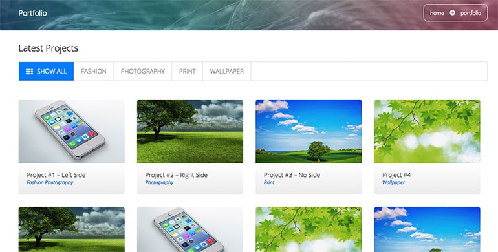Viewport: 498px width, 252px height.
Task: Click the Wallpaper category under Project #4
Action: (x=393, y=182)
